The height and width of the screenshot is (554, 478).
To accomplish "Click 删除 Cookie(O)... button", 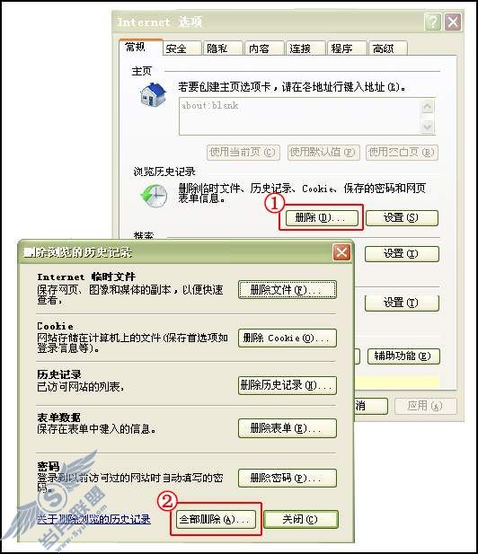I will click(x=288, y=338).
